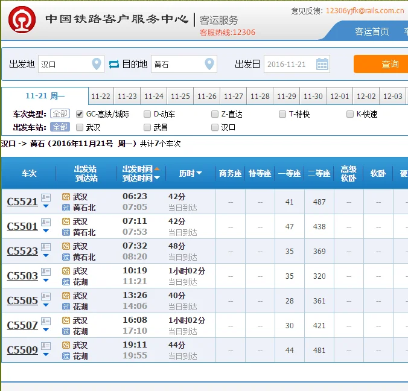Click the 一等座 column header
Image resolution: width=408 pixels, height=391 pixels.
click(x=289, y=173)
